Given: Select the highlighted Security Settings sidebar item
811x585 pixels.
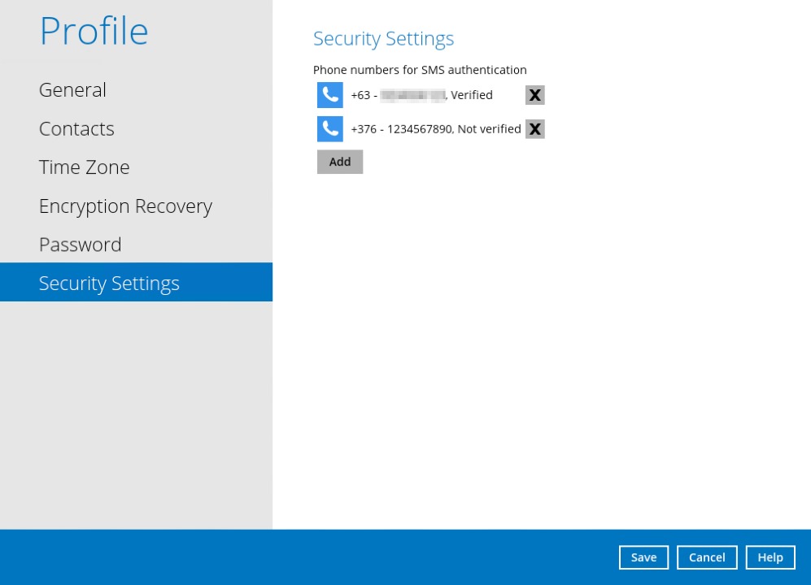Looking at the screenshot, I should click(x=109, y=283).
